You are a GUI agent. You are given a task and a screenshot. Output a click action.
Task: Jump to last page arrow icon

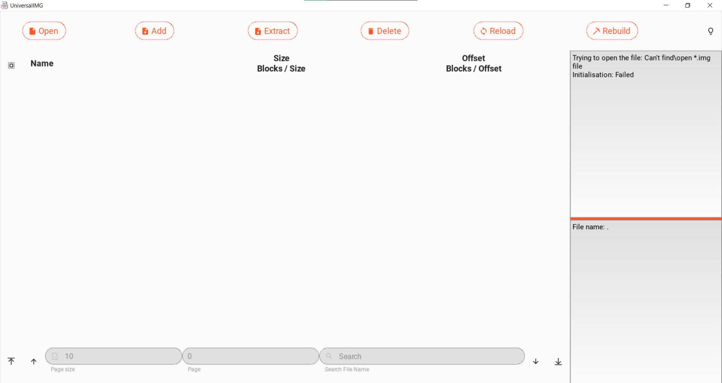click(558, 361)
